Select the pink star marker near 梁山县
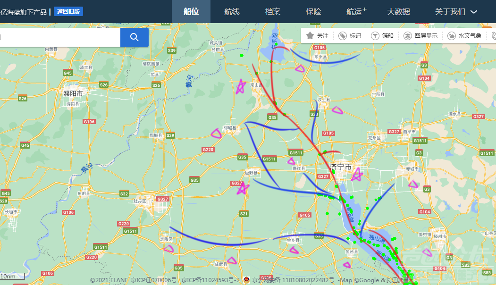Viewport: 496px width, 285px height. [x=241, y=87]
